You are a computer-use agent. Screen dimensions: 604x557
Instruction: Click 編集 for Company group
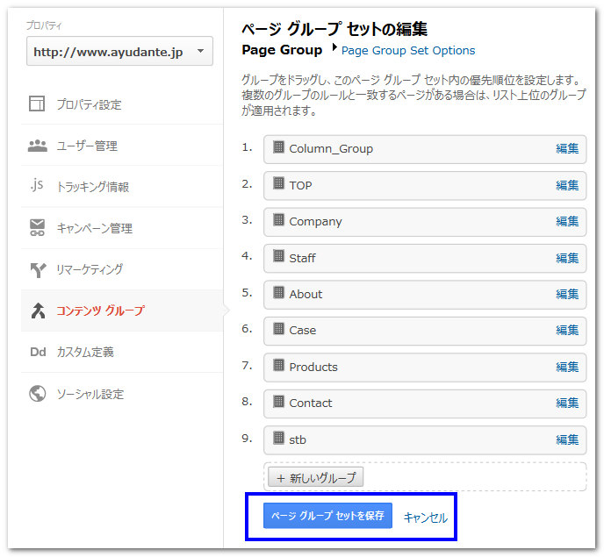567,221
